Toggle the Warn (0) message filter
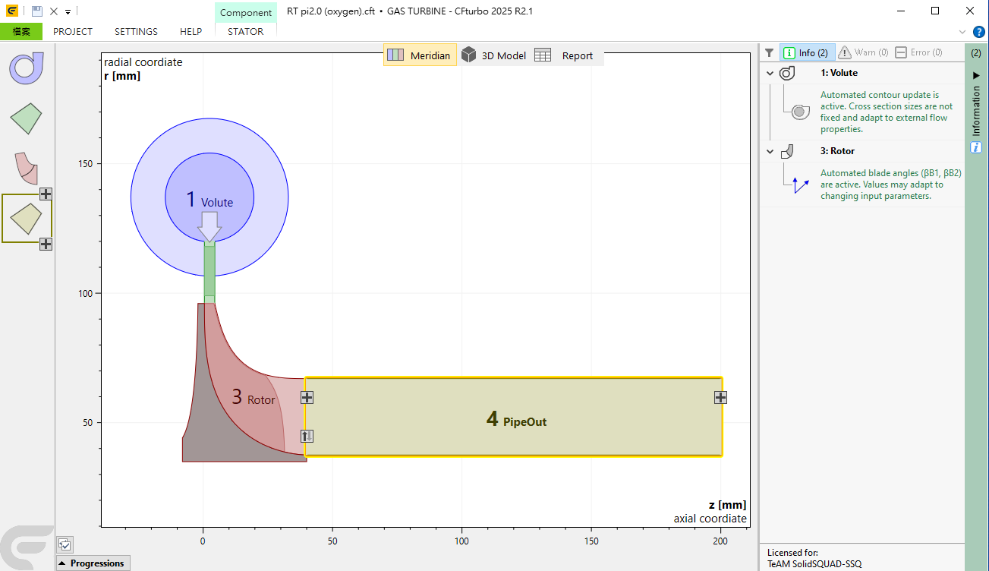This screenshot has width=989, height=571. click(x=863, y=53)
